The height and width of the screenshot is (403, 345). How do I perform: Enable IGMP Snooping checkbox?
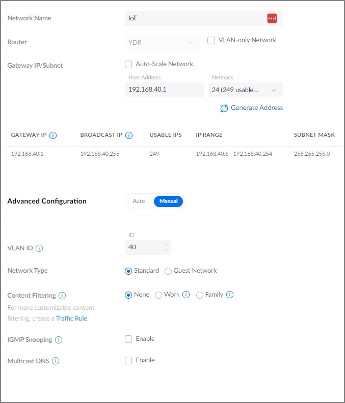128,339
